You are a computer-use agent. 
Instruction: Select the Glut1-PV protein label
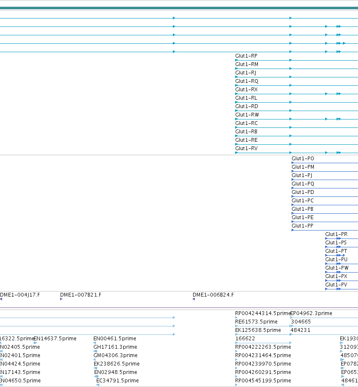[336, 284]
